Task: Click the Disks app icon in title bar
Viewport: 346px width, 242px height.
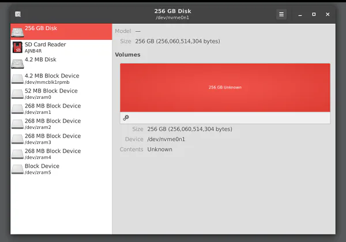Action: [18, 14]
